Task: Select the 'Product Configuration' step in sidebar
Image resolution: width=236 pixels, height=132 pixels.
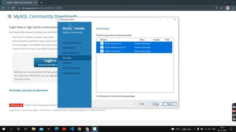Action: pos(72,68)
